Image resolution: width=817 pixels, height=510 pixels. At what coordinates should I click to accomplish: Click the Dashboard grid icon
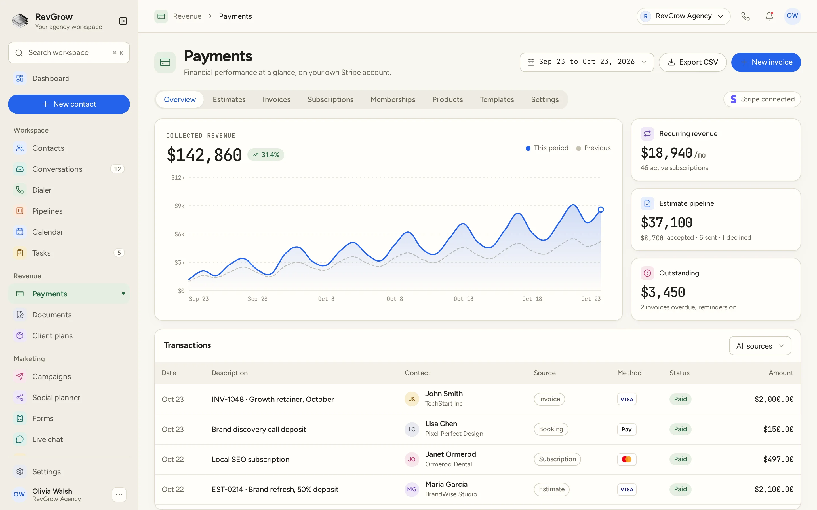click(x=20, y=78)
